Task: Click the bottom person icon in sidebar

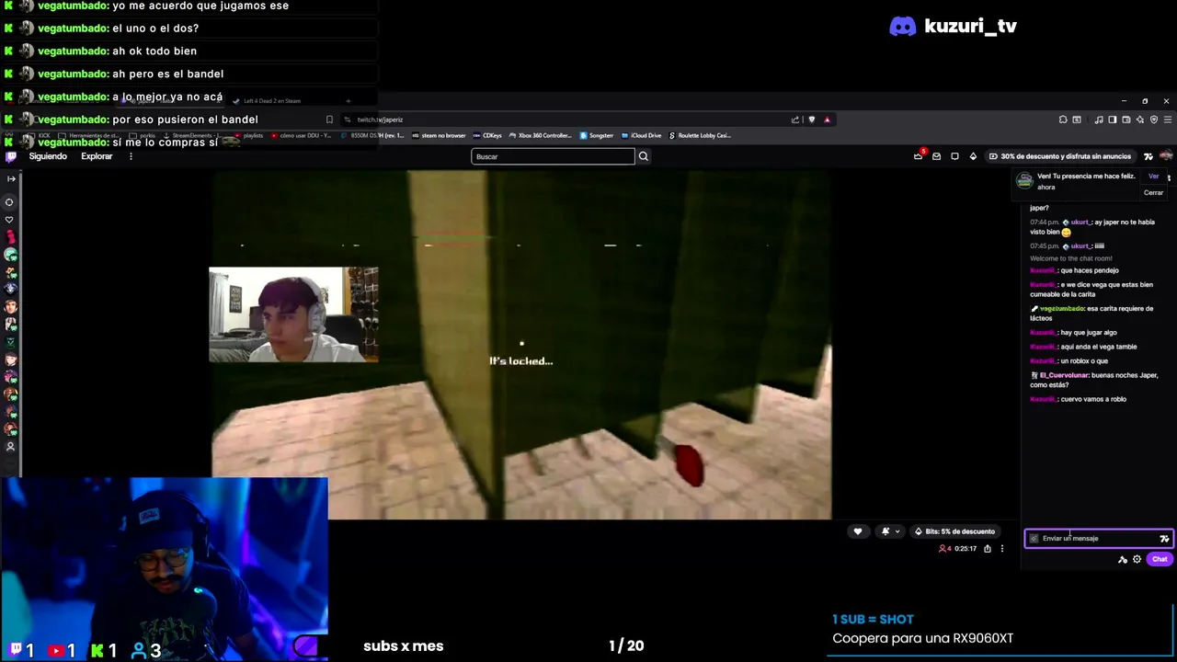Action: 10,447
